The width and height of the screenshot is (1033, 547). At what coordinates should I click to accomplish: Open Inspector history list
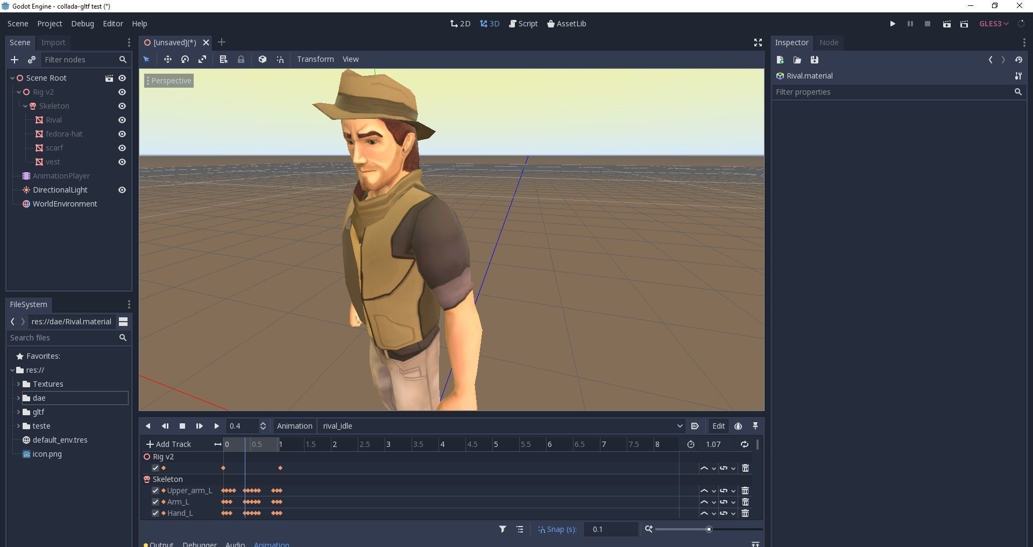point(1018,60)
